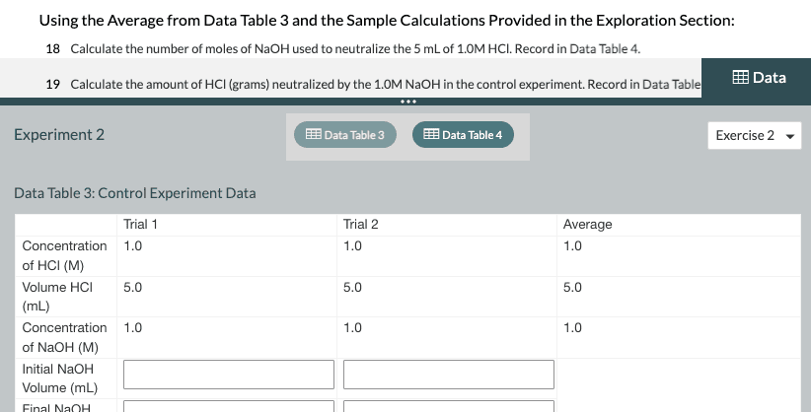
Task: Click the Experiment 2 heading
Action: point(59,135)
